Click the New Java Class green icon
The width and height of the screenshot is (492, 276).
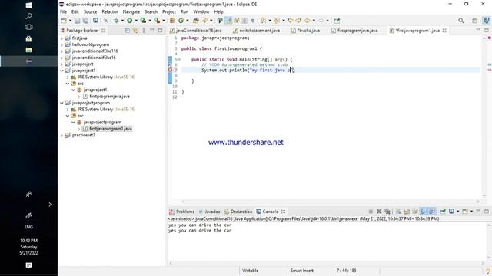[x=181, y=21]
